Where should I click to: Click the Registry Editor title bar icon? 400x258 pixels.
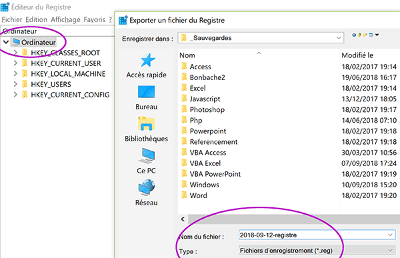[5, 7]
